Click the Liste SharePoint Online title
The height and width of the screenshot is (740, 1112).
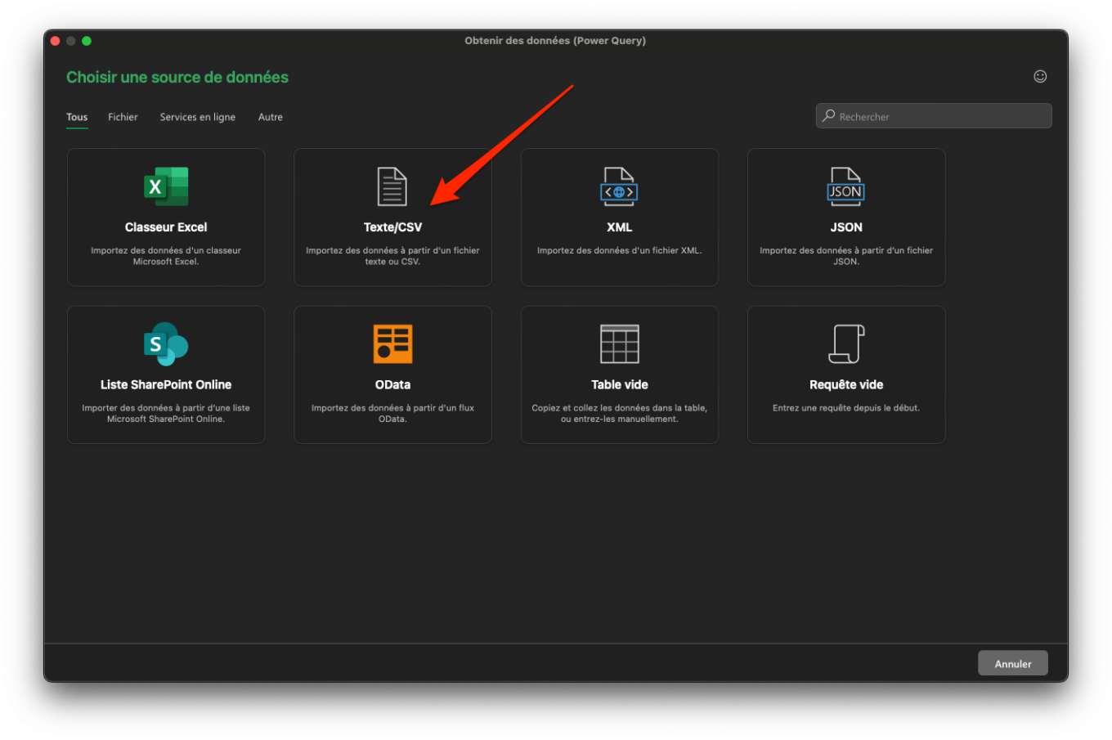click(166, 384)
